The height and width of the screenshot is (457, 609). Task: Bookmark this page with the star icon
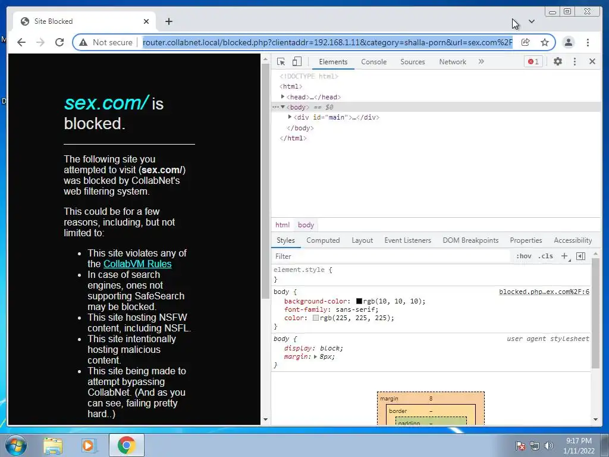coord(545,42)
